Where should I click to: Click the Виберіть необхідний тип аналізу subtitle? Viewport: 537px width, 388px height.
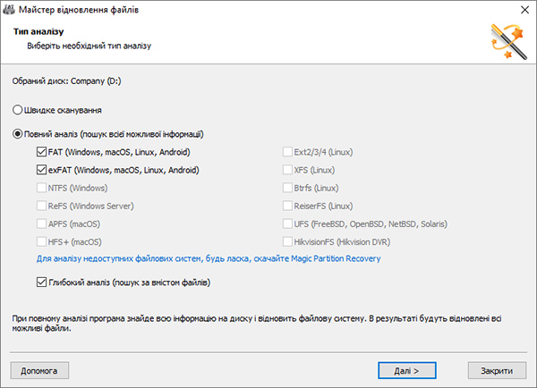click(89, 46)
